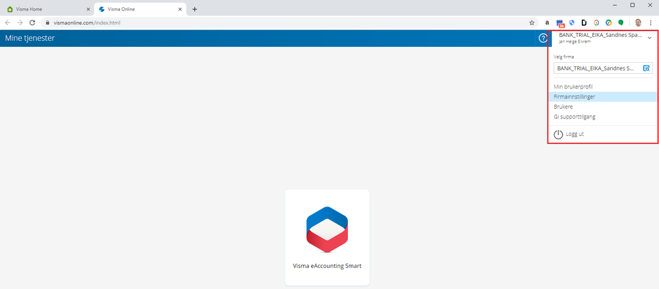Image resolution: width=659 pixels, height=289 pixels.
Task: Click the user name Jan Helge Eikrem
Action: tap(574, 42)
